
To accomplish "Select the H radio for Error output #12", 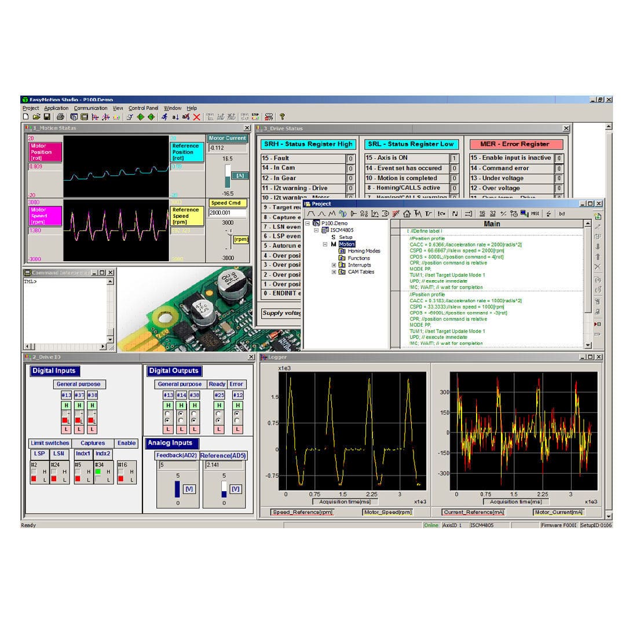I will (237, 414).
